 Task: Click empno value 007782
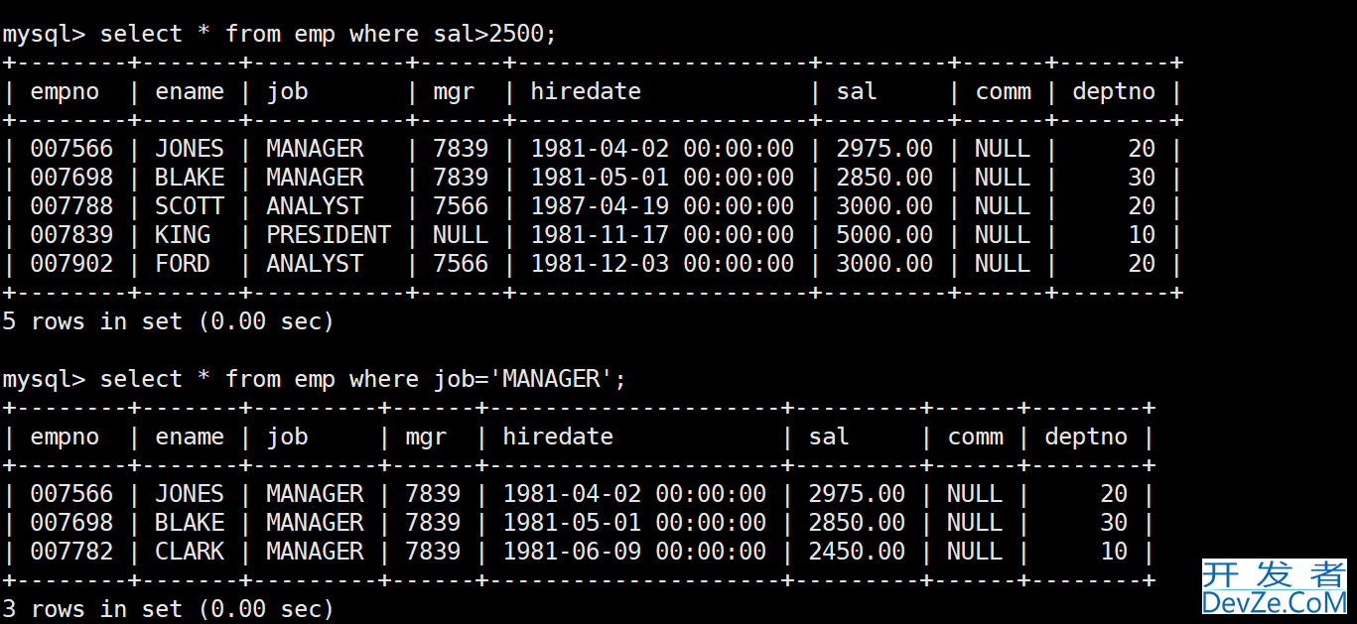(71, 552)
